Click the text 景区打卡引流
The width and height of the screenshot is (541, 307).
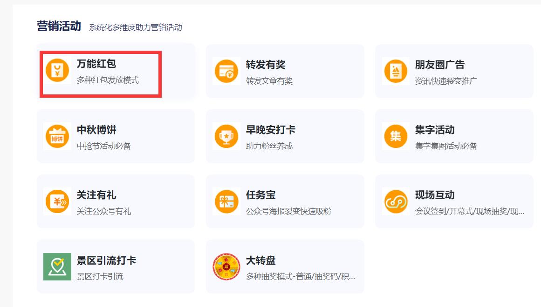click(100, 276)
